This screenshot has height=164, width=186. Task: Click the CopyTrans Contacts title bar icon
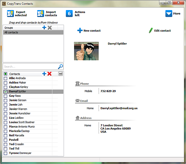point(4,4)
